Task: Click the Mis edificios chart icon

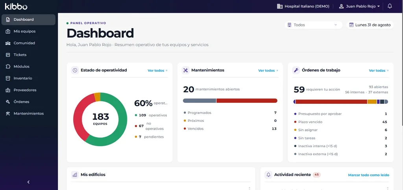Action: (75, 175)
